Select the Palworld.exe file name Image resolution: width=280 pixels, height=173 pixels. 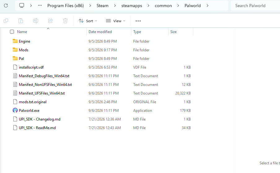[x=29, y=111]
